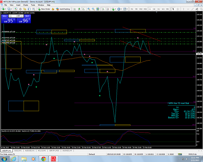Increase trade volume with up arrow

coord(22,16)
